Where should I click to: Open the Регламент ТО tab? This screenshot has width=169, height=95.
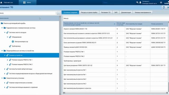click(106, 12)
